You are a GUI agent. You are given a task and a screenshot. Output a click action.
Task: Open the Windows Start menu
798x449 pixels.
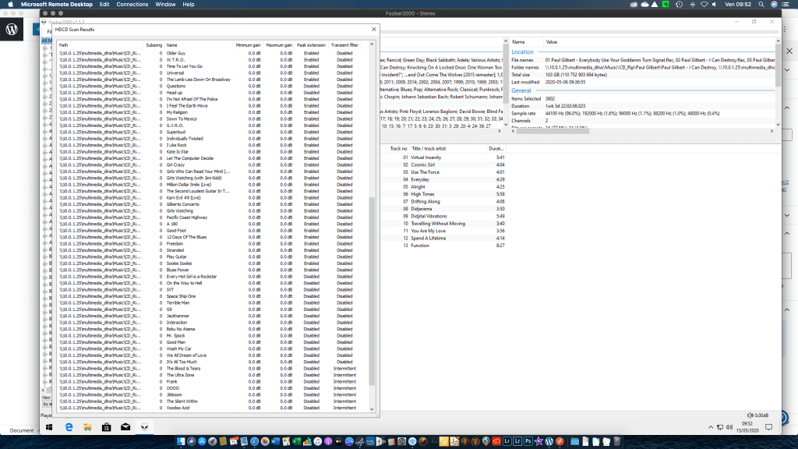[48, 427]
